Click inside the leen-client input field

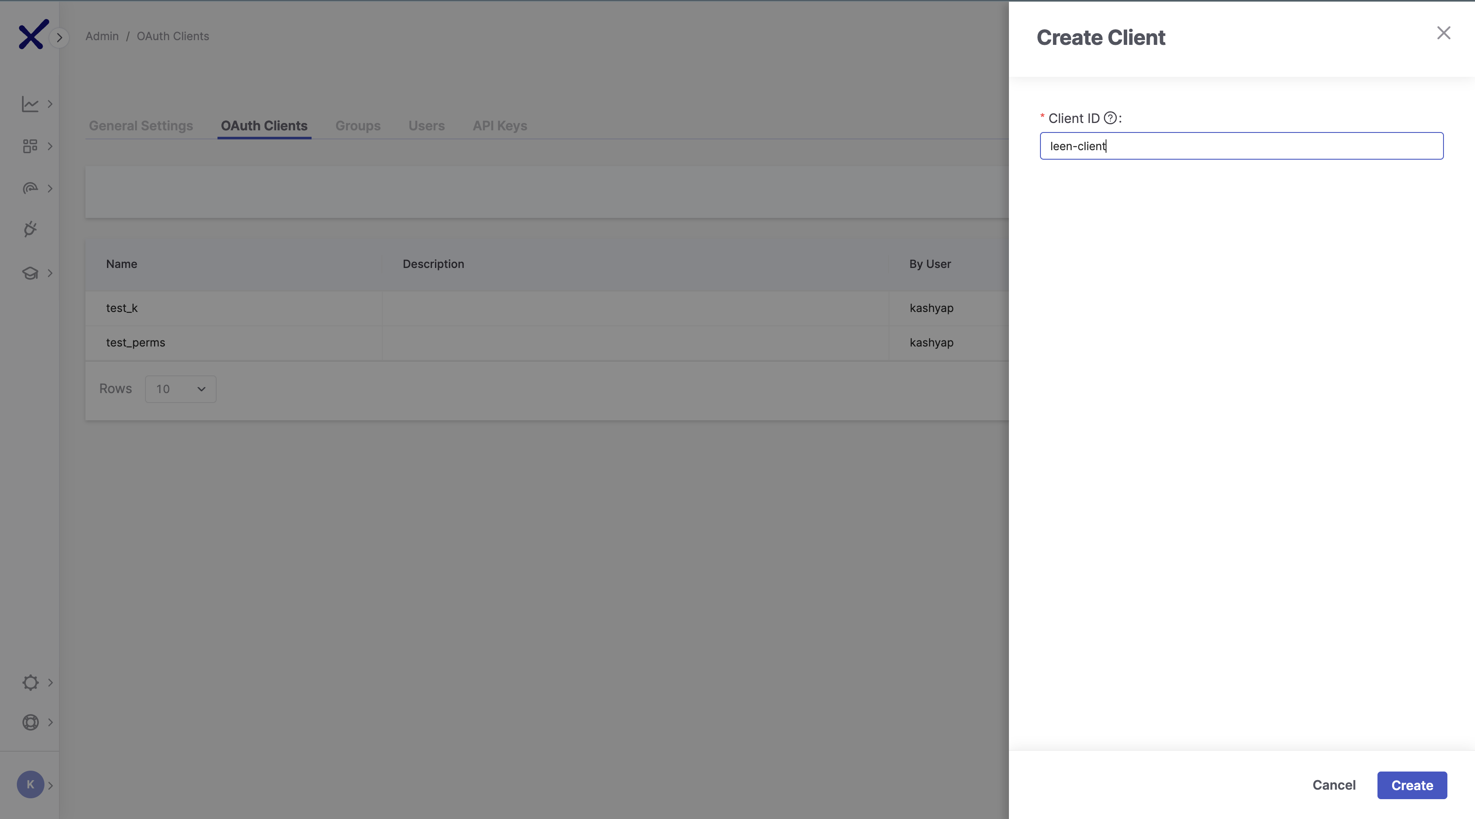coord(1241,146)
